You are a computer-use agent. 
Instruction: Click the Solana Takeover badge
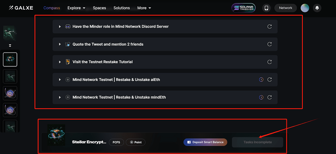click(244, 8)
